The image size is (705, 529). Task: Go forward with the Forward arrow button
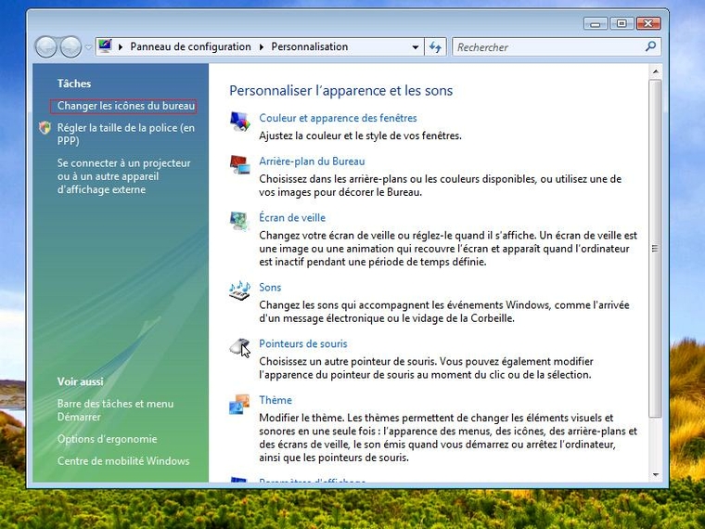point(71,46)
